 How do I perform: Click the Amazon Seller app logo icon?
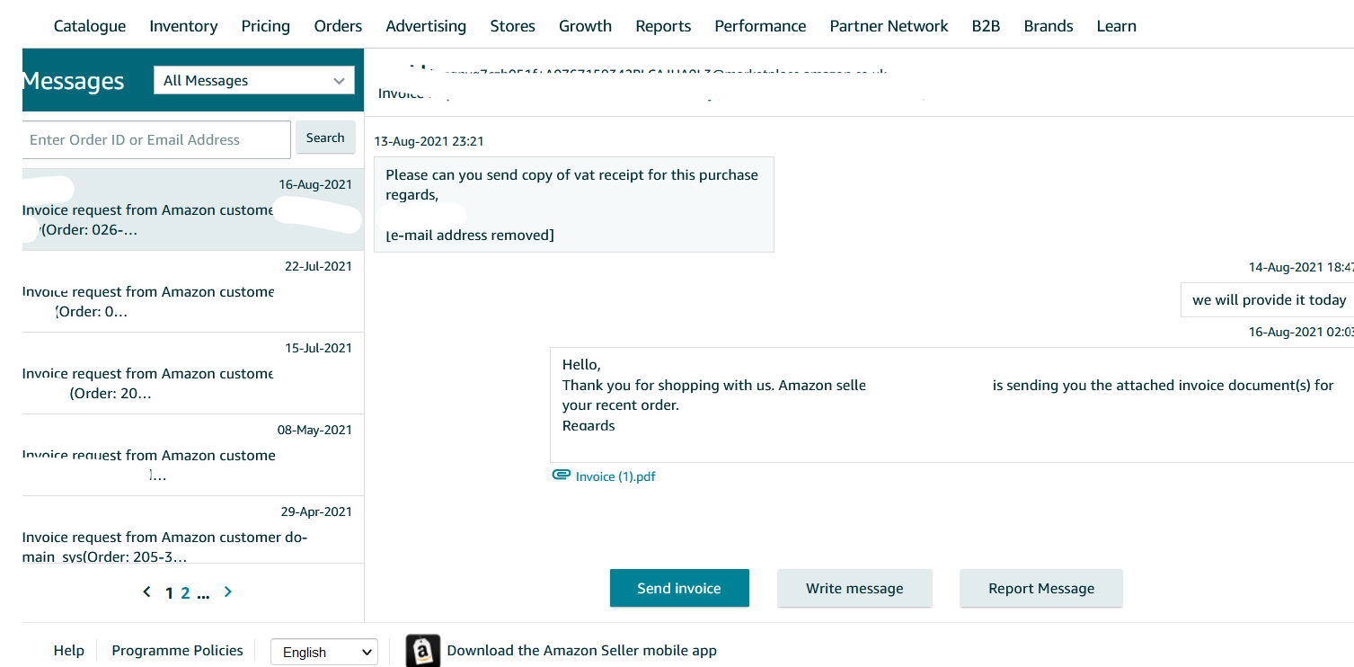point(423,651)
